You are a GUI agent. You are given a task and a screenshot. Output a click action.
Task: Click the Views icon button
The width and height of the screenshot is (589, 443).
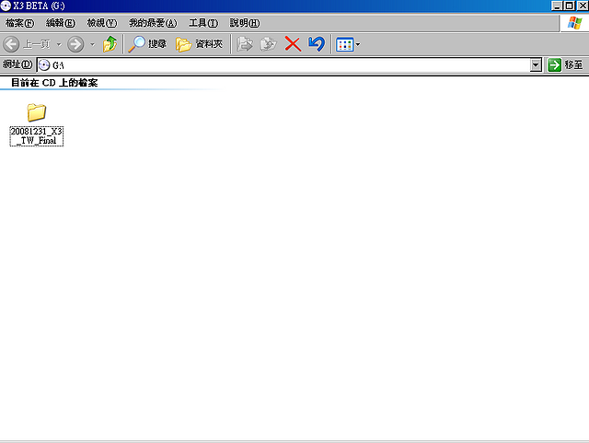[344, 44]
